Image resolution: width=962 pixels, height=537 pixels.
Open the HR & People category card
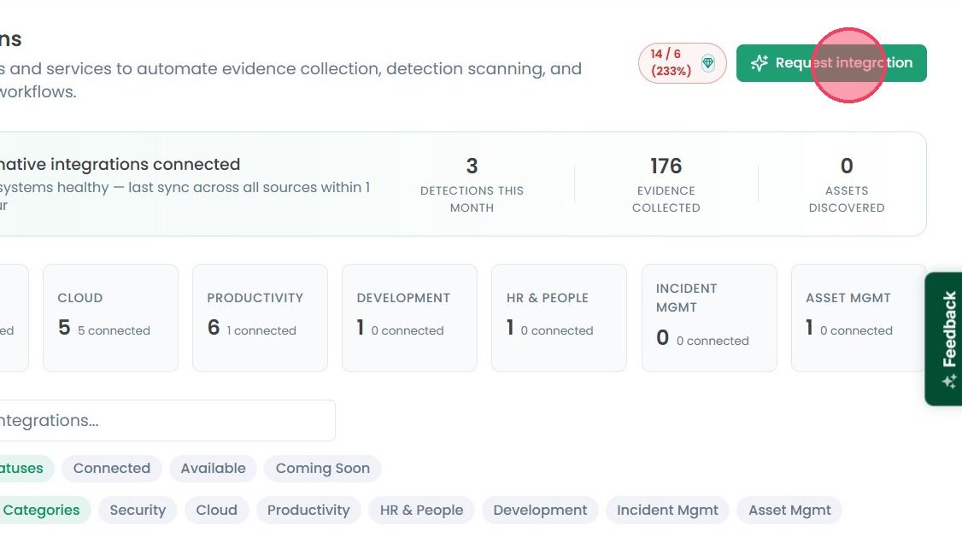point(559,318)
